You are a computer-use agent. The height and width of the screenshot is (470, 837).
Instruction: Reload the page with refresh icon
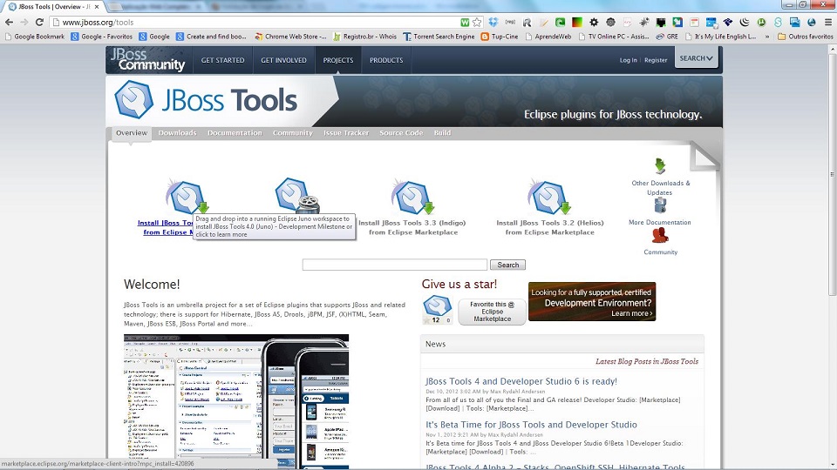[39, 23]
